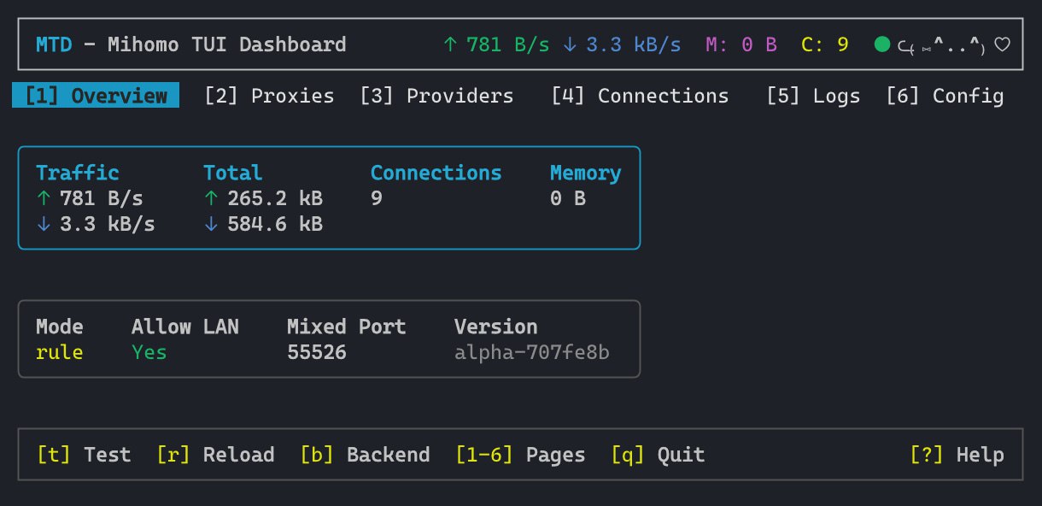Click the Version label
The height and width of the screenshot is (506, 1042).
[496, 327]
